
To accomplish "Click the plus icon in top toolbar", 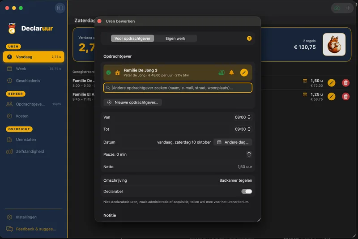I will [348, 8].
